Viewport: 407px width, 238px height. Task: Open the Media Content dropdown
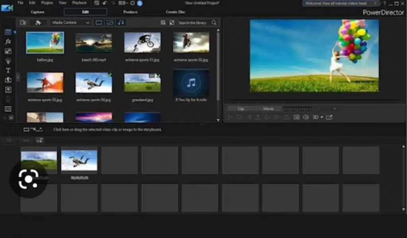tap(71, 23)
